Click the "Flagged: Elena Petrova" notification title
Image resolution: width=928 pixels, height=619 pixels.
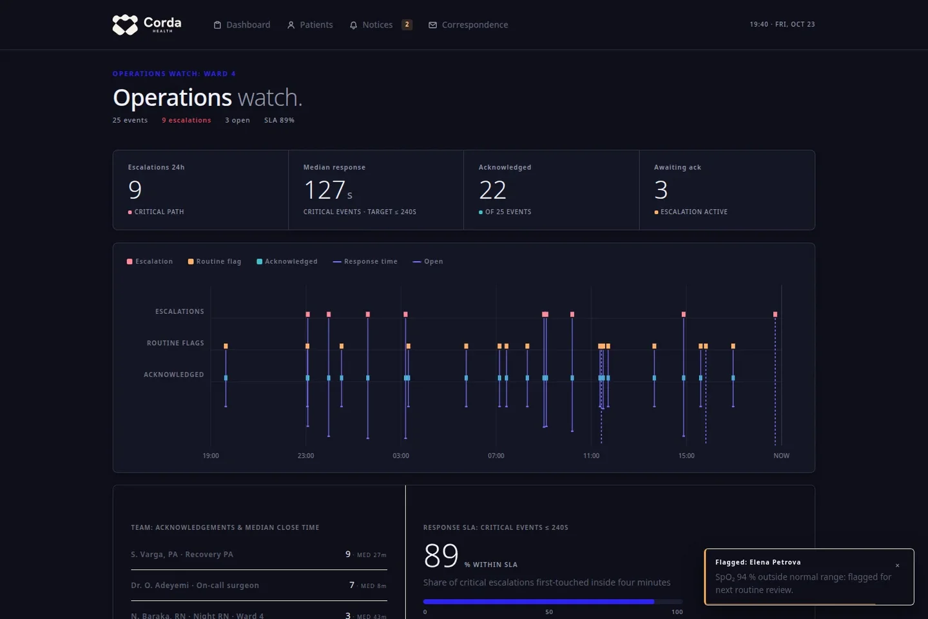coord(758,562)
